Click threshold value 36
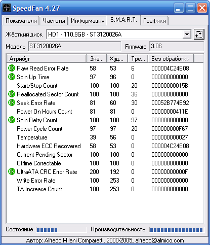The height and width of the screenshot is (245, 210). pos(134,94)
